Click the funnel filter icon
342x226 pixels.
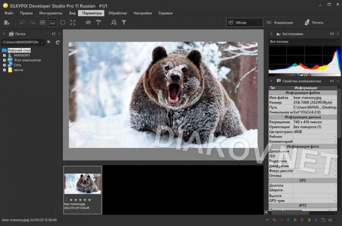124,23
